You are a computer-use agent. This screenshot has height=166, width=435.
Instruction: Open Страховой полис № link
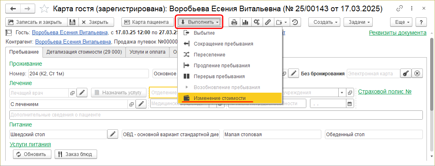click(385, 91)
